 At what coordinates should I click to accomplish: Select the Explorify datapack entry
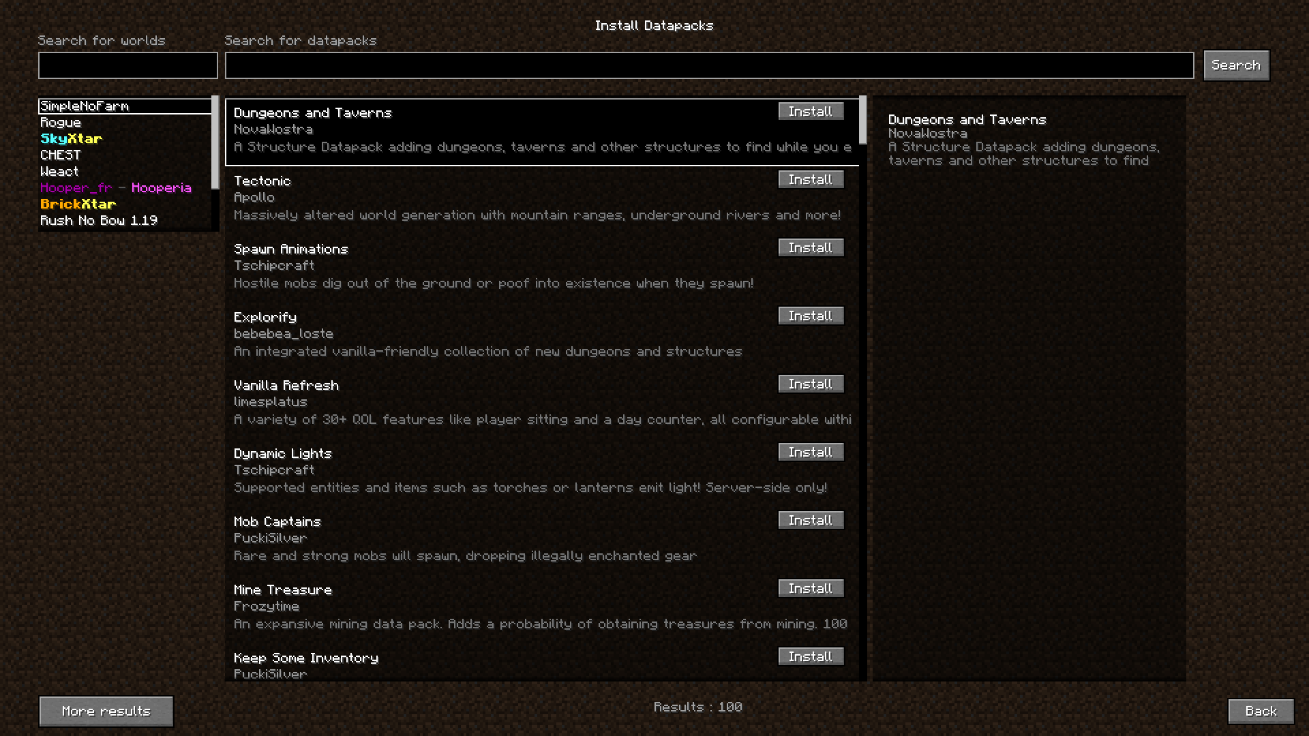point(487,334)
